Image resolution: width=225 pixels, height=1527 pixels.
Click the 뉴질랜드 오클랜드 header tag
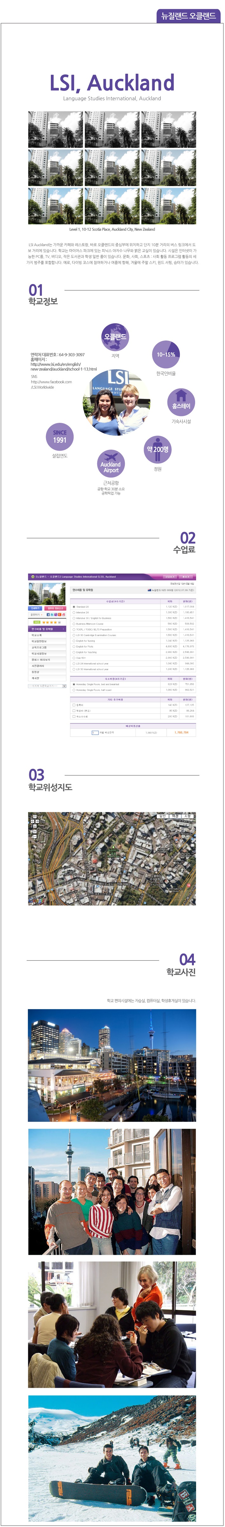click(189, 16)
